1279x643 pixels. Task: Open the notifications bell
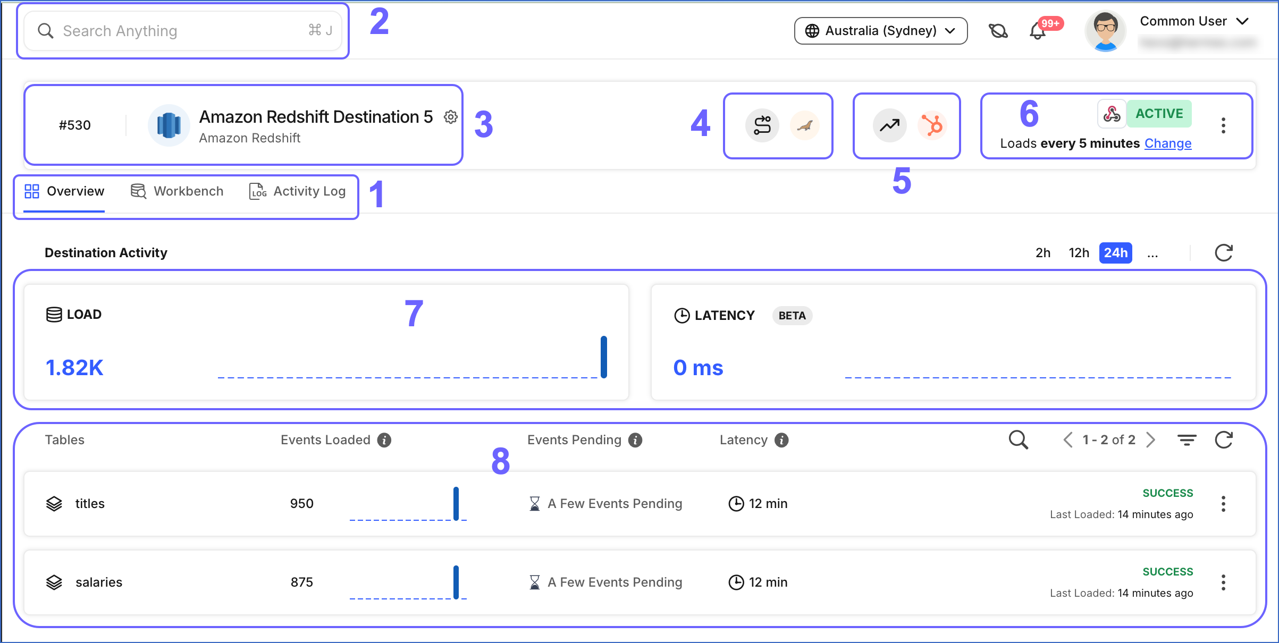click(x=1037, y=31)
